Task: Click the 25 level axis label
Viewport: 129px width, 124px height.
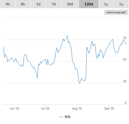Action: pos(125,81)
